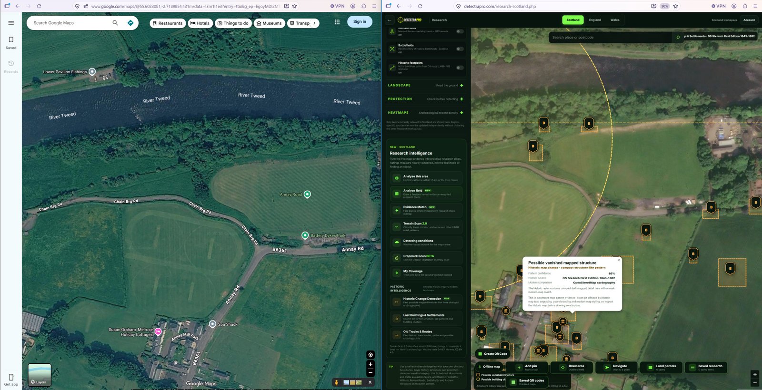Open Street View pegman in Google Maps
Screen dimensions: 762x390
point(336,382)
